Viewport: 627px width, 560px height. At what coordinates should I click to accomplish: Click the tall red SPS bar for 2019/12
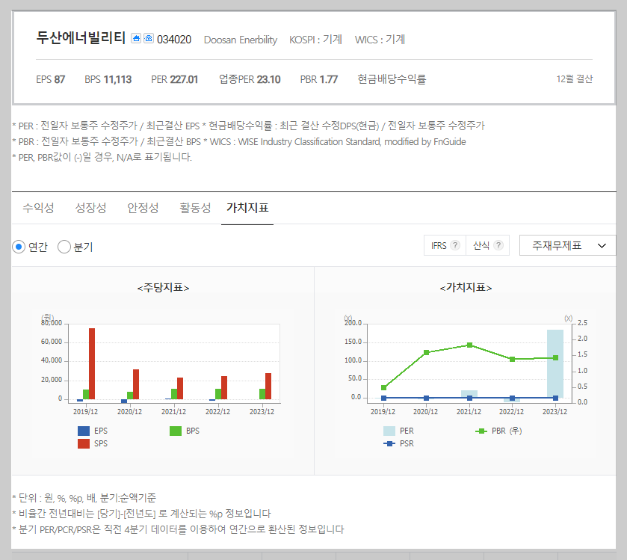tap(92, 363)
